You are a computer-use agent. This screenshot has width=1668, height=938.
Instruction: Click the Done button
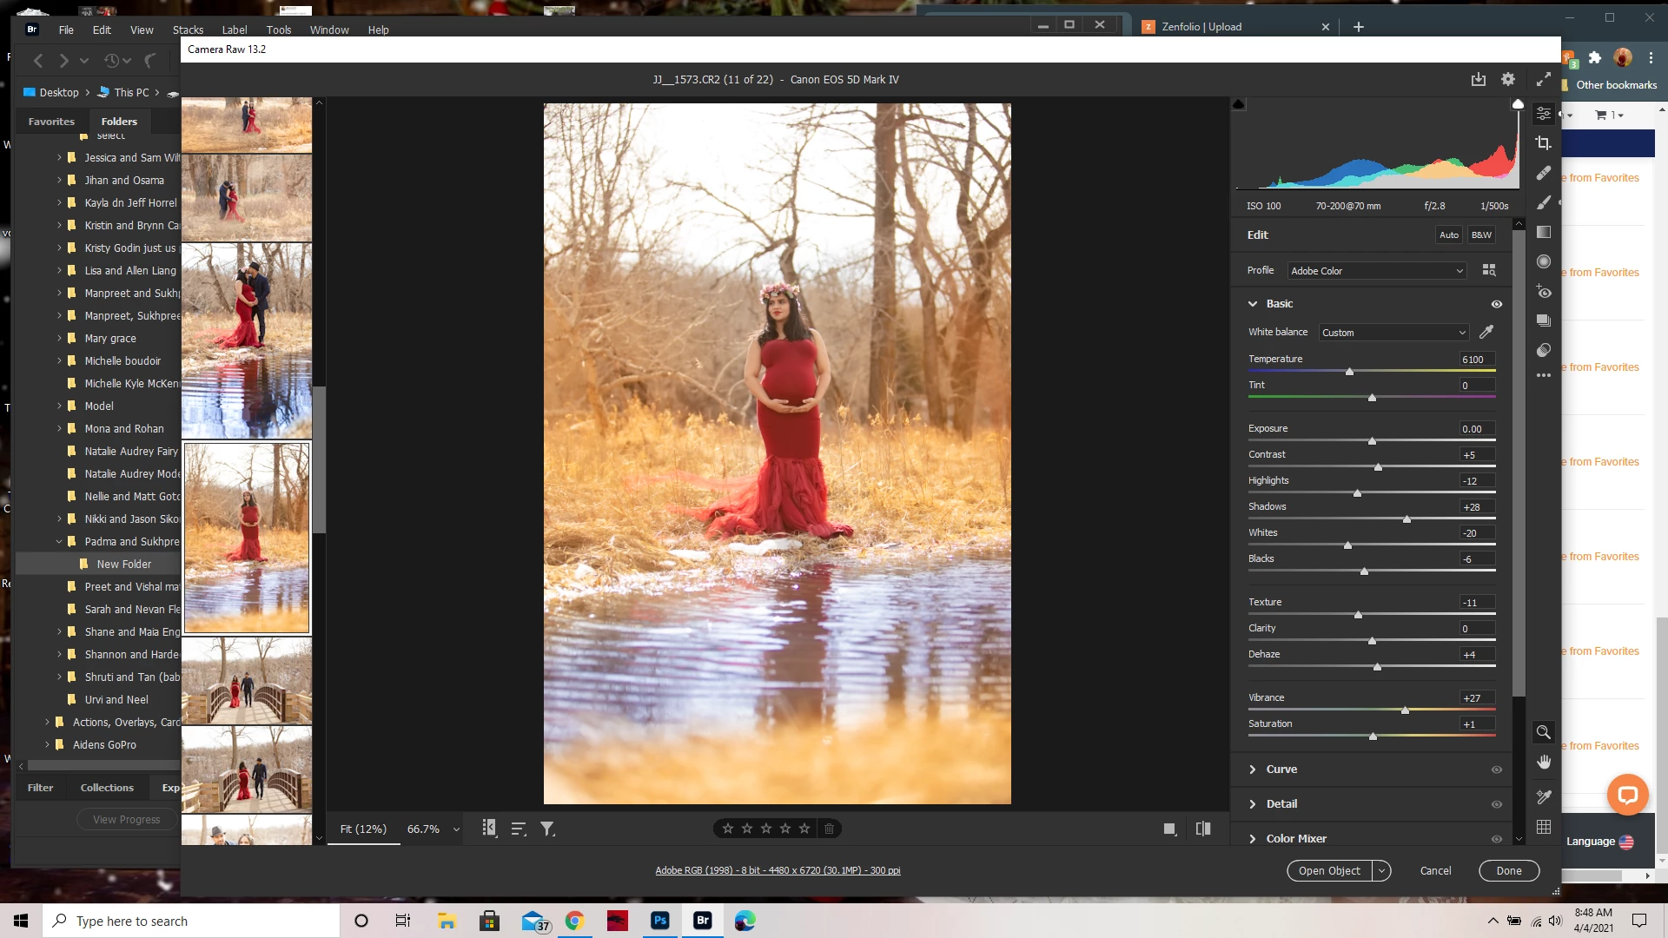point(1508,870)
